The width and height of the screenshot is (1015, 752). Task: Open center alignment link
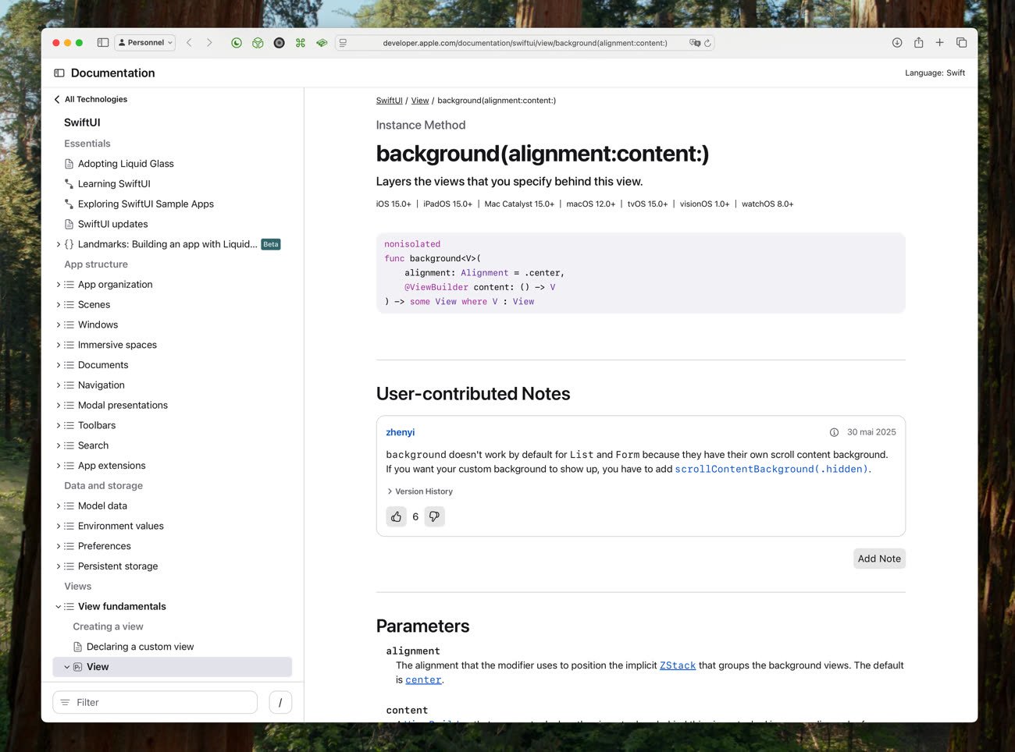pos(423,680)
